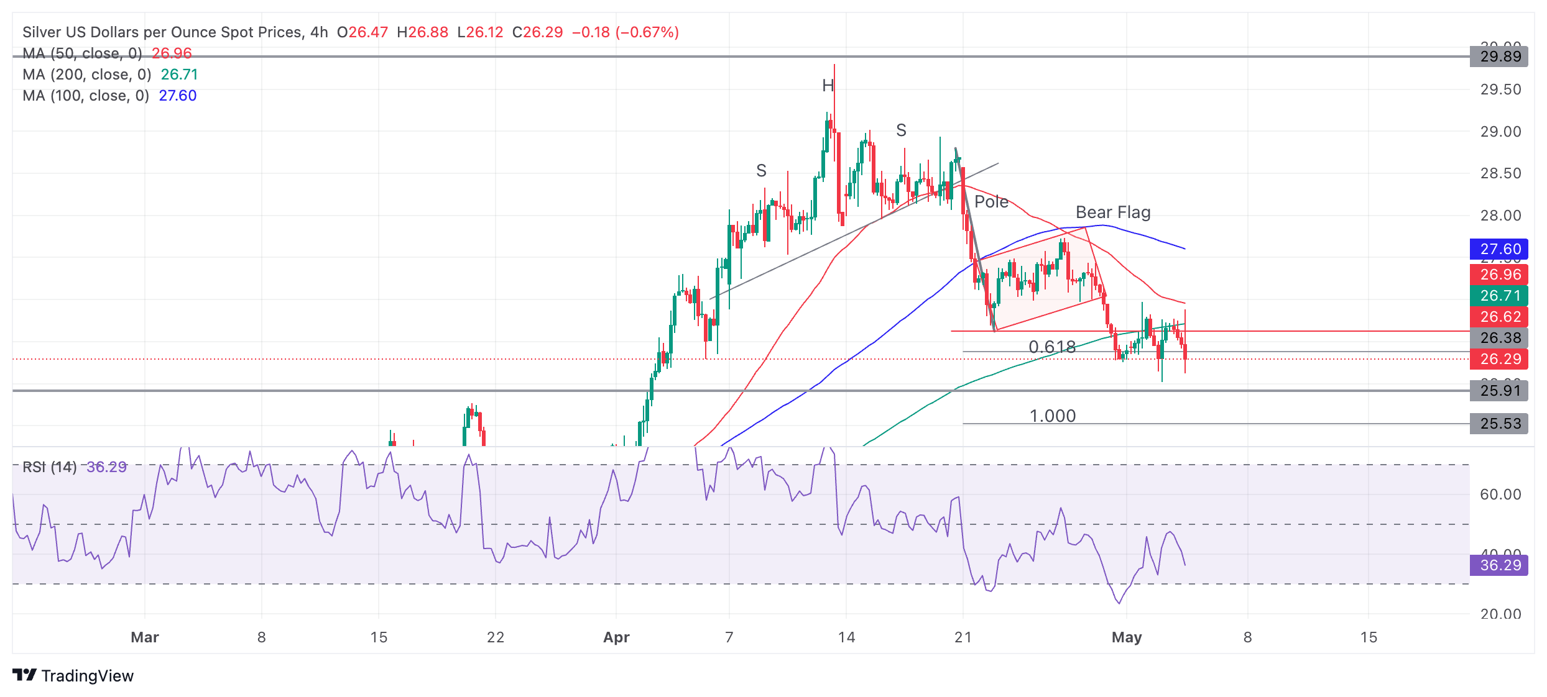Click the 29.89 price axis label

1499,57
